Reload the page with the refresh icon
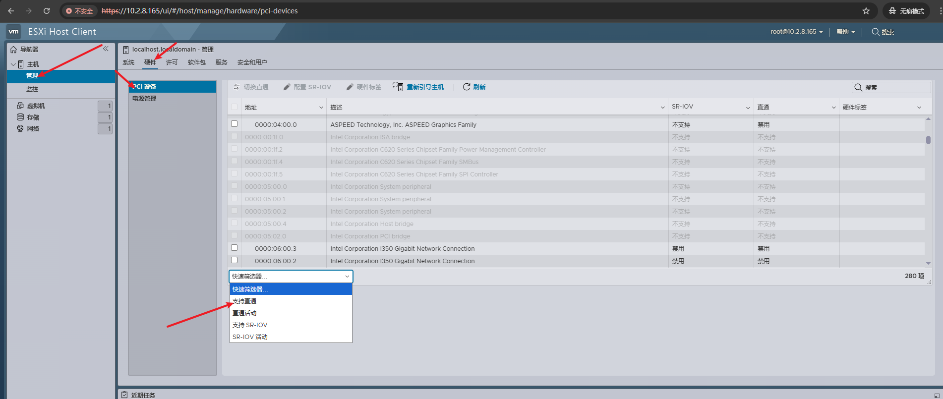The width and height of the screenshot is (943, 399). pos(47,11)
